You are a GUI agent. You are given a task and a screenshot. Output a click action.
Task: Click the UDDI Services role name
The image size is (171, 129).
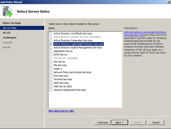point(61,83)
